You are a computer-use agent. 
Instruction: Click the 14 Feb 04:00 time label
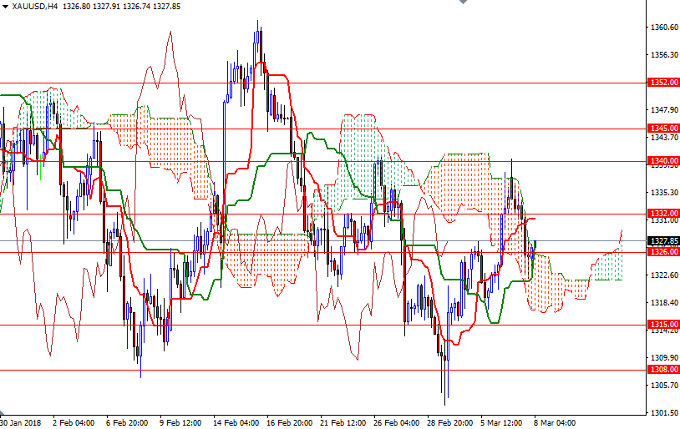pos(236,422)
